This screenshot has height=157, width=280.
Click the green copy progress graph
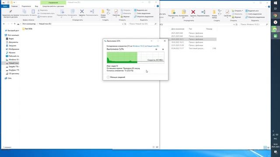(x=136, y=58)
